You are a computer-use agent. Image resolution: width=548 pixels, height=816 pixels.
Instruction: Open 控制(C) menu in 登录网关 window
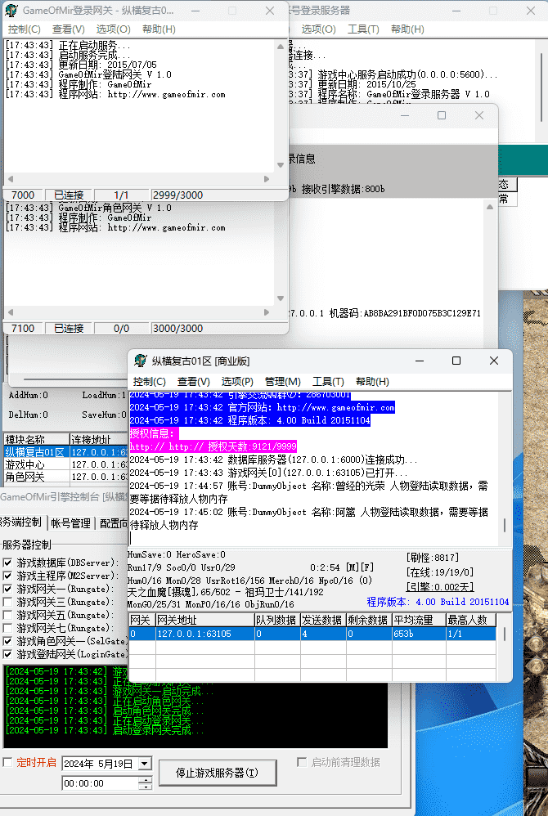pos(24,29)
